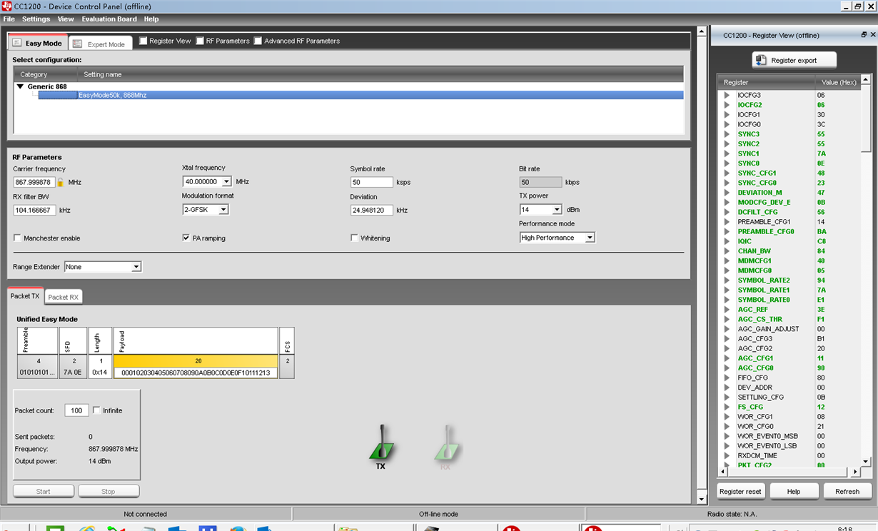Viewport: 878px width, 531px height.
Task: Click the lock icon beside Carrier frequency
Action: coord(62,182)
